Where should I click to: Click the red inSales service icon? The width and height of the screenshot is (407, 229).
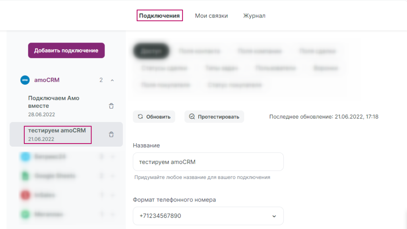(25, 195)
